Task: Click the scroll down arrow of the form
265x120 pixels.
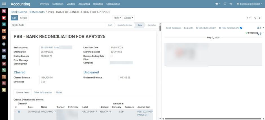Action: 160,119
